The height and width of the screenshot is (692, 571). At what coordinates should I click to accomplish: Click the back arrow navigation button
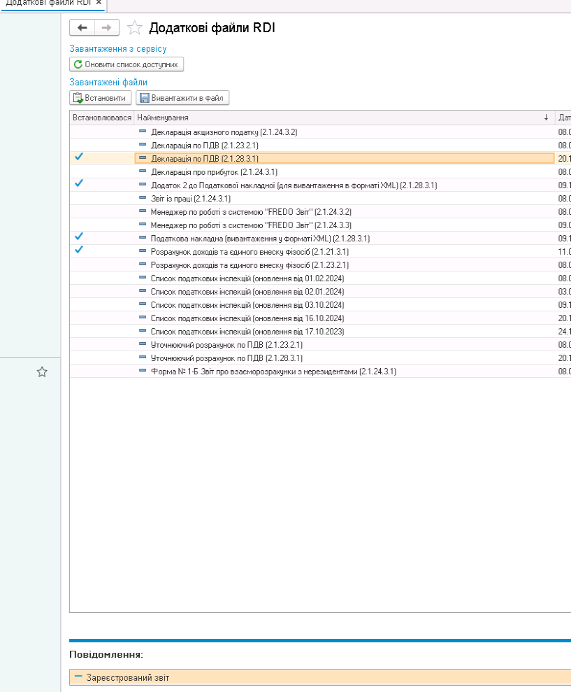click(x=82, y=27)
